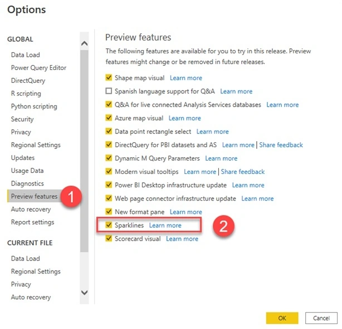Image resolution: width=342 pixels, height=329 pixels.
Task: Open Learn more for Shape map visual
Action: (186, 78)
